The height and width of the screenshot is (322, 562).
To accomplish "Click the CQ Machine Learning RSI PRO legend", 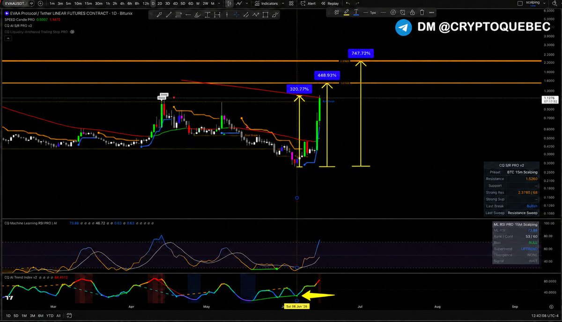I will (x=30, y=223).
